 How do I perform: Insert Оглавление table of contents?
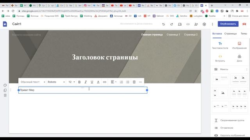click(224, 128)
